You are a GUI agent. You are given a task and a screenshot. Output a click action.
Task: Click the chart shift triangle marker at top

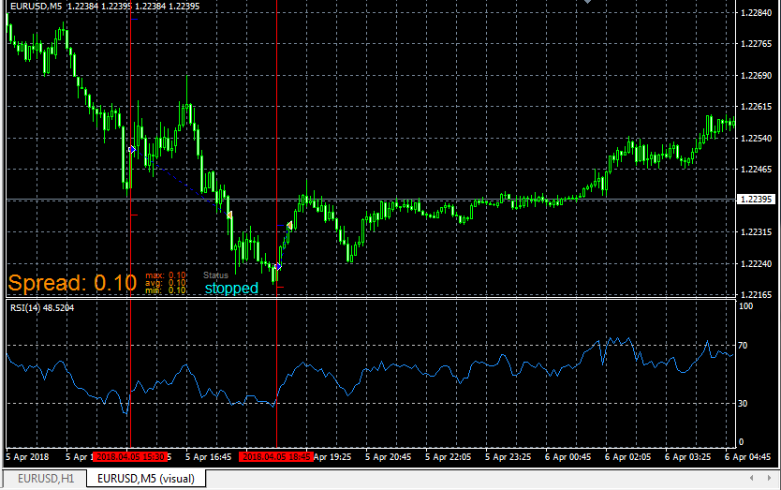[x=587, y=2]
